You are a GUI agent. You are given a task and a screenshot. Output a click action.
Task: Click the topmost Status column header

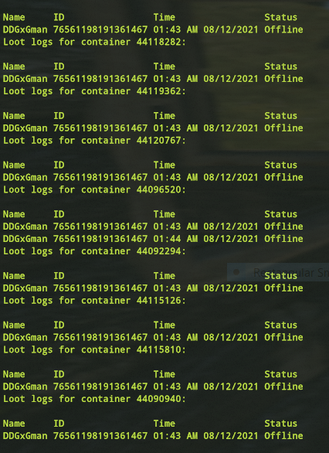pos(281,17)
